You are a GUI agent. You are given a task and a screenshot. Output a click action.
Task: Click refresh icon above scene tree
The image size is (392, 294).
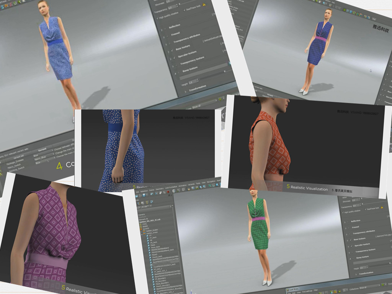[152, 202]
